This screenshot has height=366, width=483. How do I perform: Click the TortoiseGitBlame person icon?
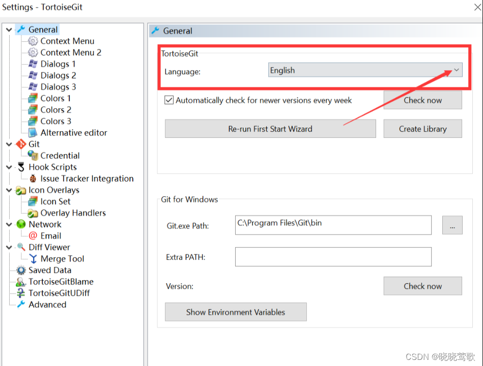coord(21,282)
